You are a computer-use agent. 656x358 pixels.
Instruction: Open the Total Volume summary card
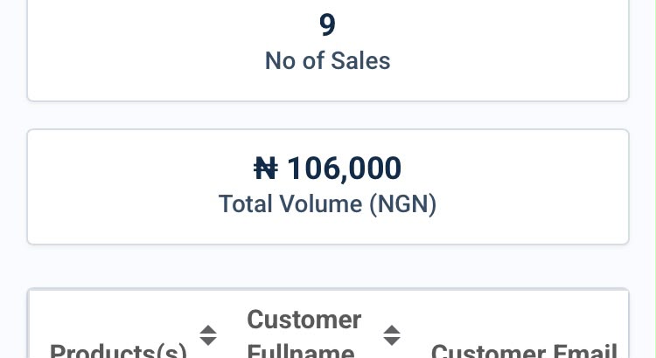328,187
